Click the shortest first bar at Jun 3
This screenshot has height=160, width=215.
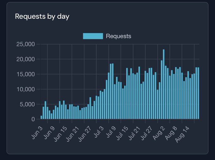tap(41, 117)
